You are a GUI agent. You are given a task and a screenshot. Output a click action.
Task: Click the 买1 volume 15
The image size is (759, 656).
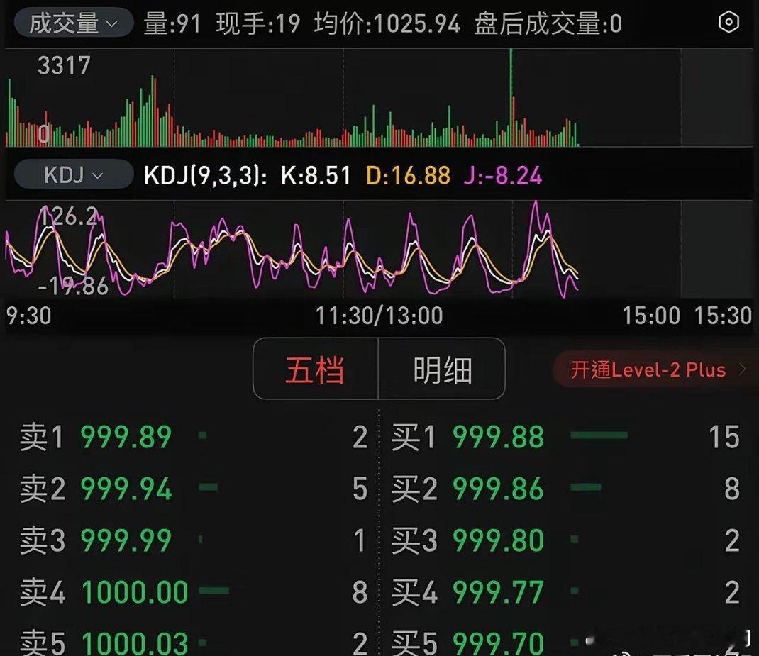(x=724, y=438)
